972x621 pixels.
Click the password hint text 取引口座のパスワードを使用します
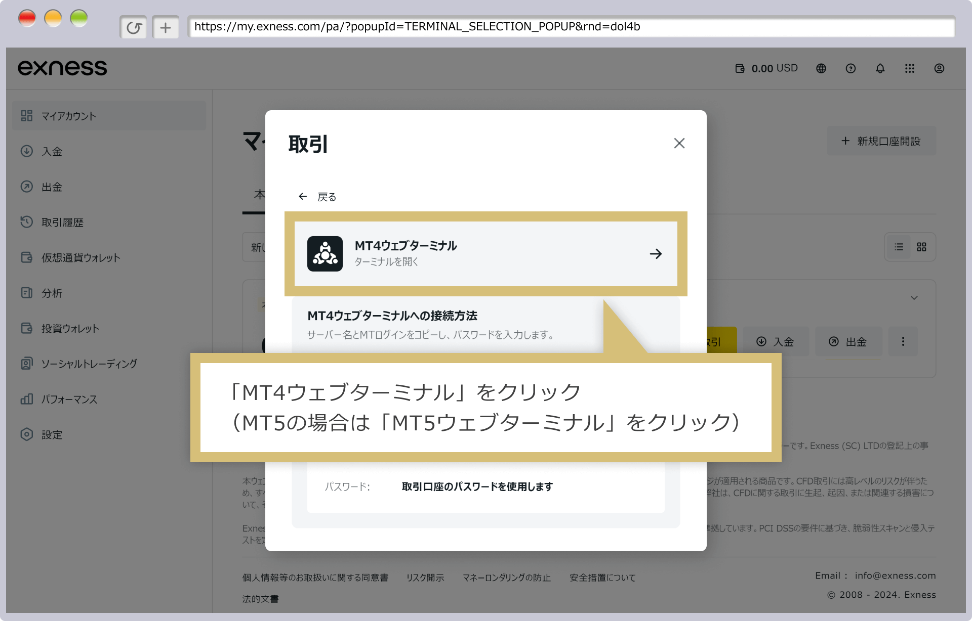tap(477, 486)
